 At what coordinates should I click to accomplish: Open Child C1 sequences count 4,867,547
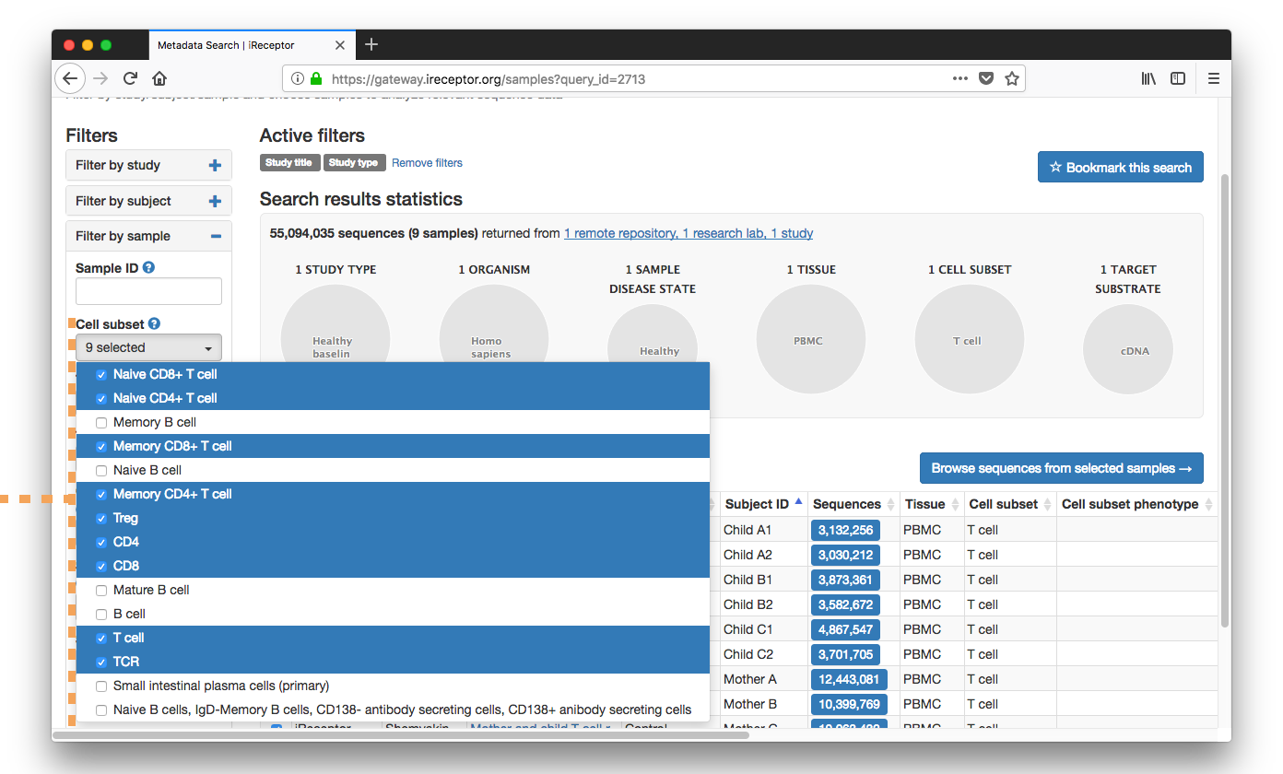click(845, 629)
